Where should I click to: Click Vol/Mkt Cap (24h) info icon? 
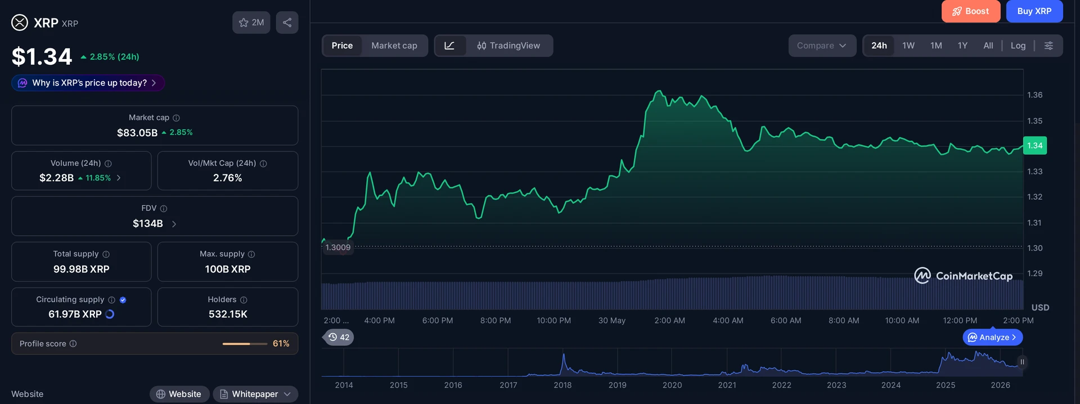(263, 163)
